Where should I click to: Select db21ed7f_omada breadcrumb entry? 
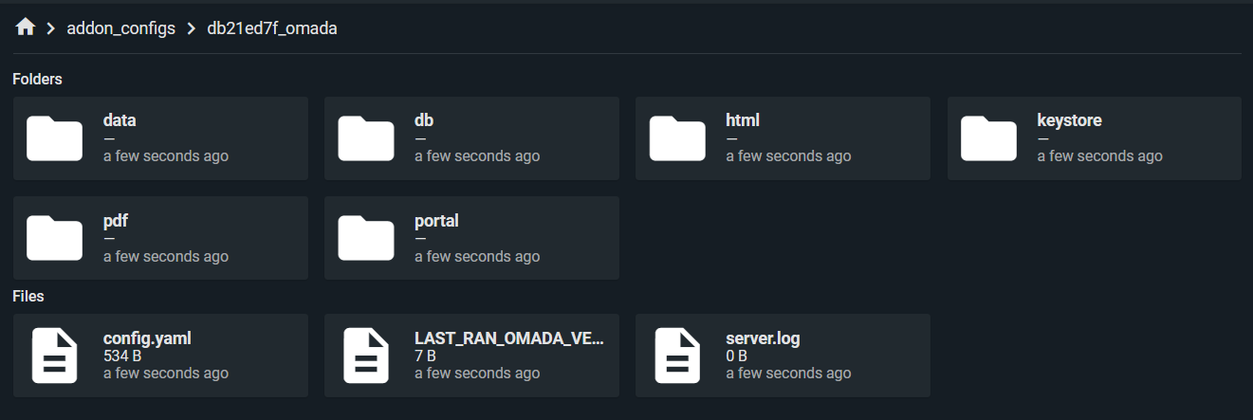[x=272, y=28]
